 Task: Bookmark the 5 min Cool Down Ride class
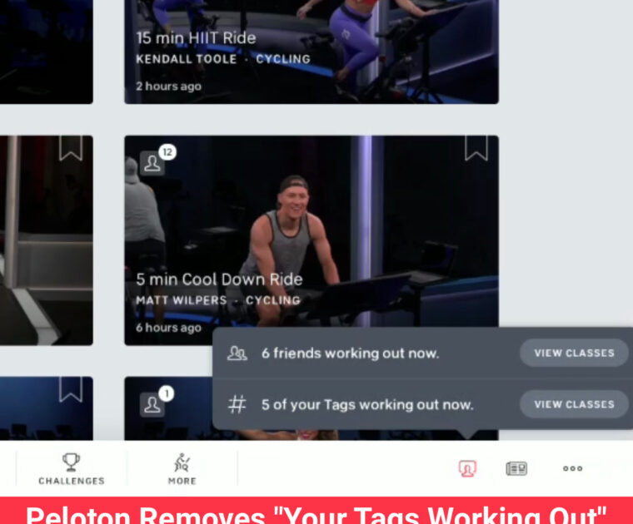point(476,148)
